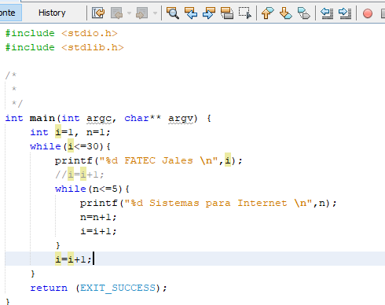This screenshot has height=305, width=385.
Task: Click the 'while(n<=5){' line
Action: coord(92,189)
